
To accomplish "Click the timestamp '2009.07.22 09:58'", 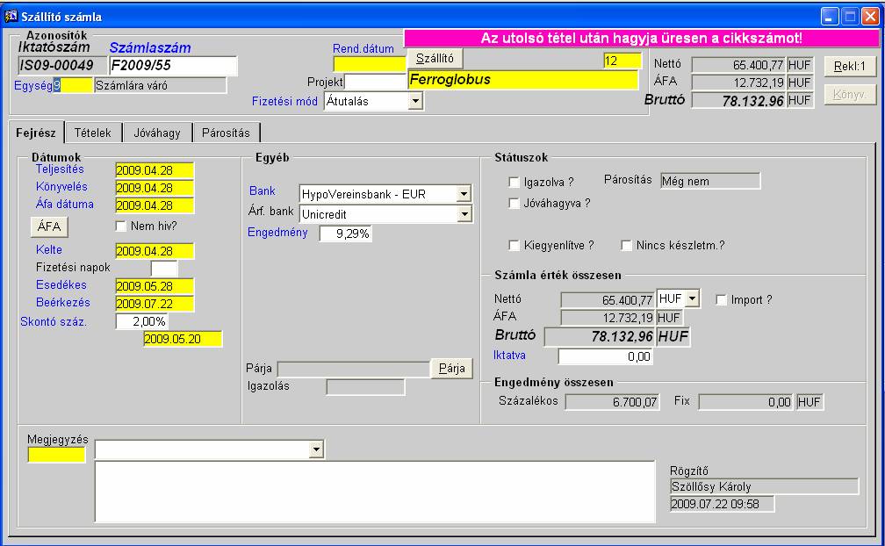I will click(722, 504).
